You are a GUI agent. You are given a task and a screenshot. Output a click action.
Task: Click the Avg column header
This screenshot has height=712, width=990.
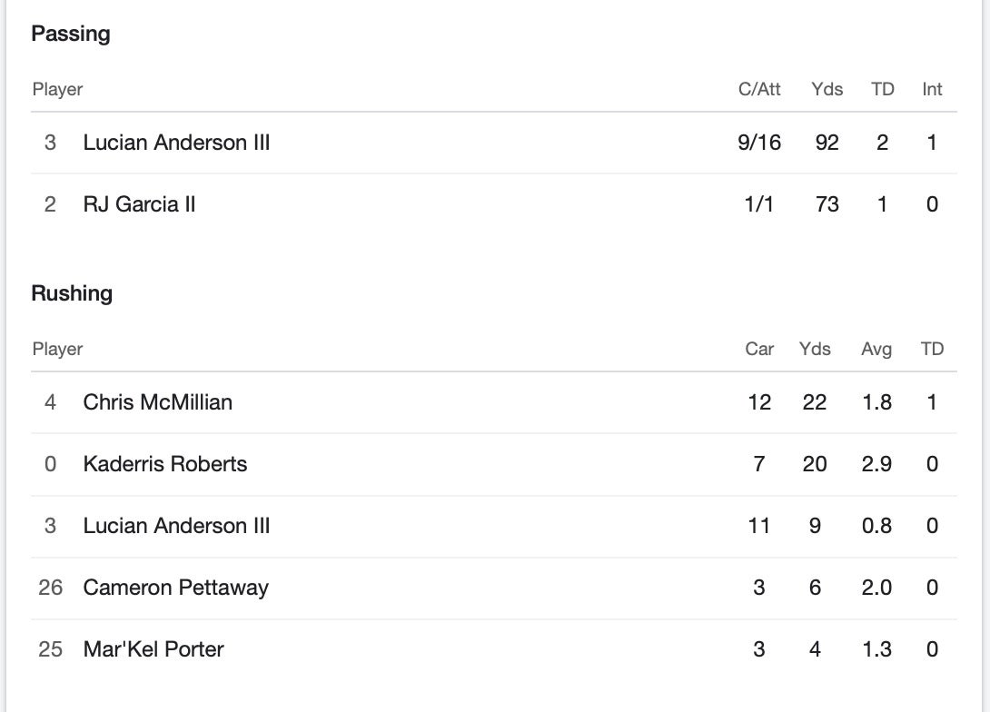(876, 349)
